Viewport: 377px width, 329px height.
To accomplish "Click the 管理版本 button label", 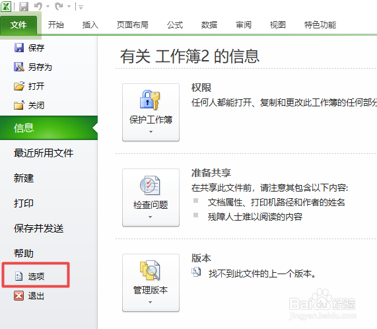I will pos(151,290).
